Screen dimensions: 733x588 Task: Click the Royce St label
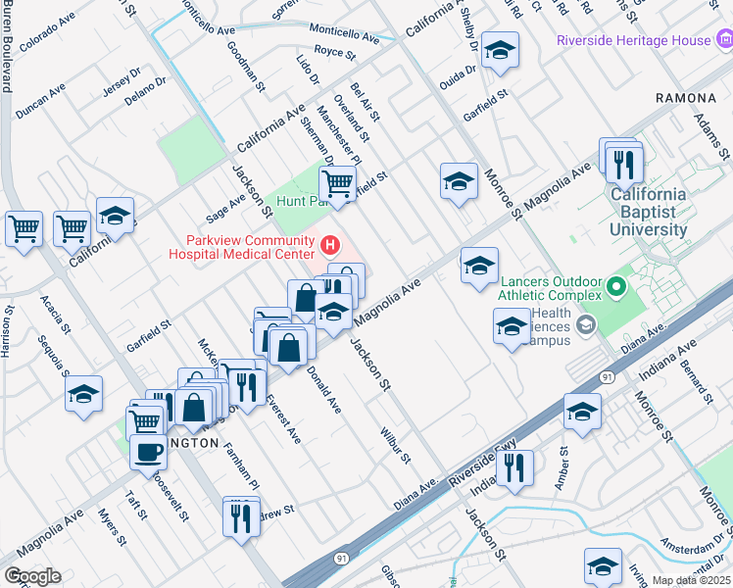point(335,52)
